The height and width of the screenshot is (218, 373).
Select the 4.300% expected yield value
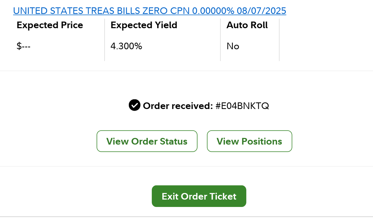pos(126,46)
